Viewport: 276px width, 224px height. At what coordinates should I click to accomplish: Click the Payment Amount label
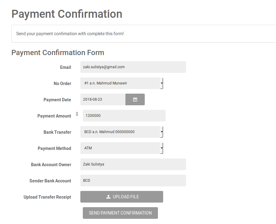coord(54,116)
